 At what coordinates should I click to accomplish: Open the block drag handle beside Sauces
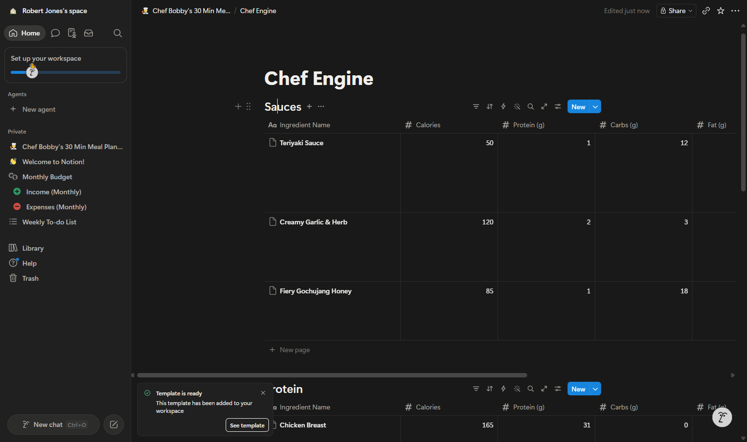pos(249,106)
